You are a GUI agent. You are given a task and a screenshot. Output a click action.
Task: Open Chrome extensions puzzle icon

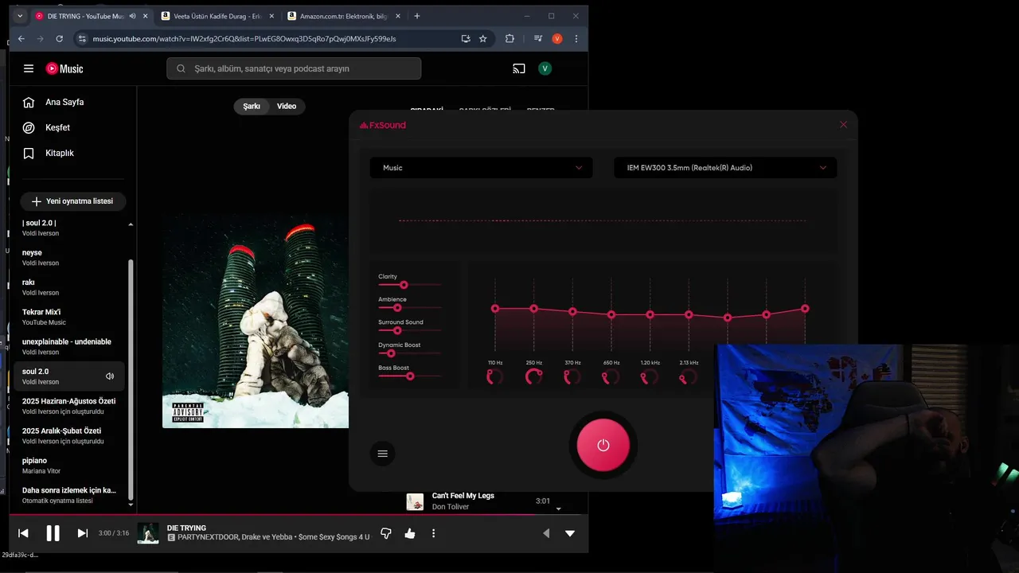coord(510,38)
